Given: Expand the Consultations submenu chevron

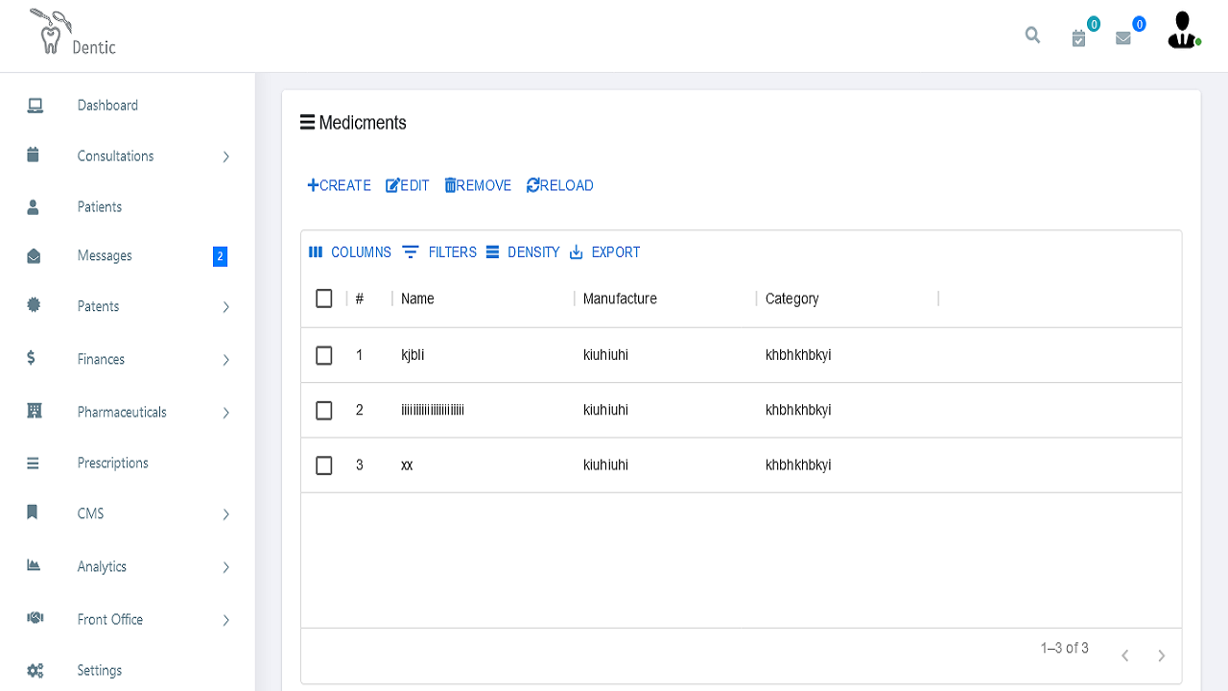Looking at the screenshot, I should [226, 156].
